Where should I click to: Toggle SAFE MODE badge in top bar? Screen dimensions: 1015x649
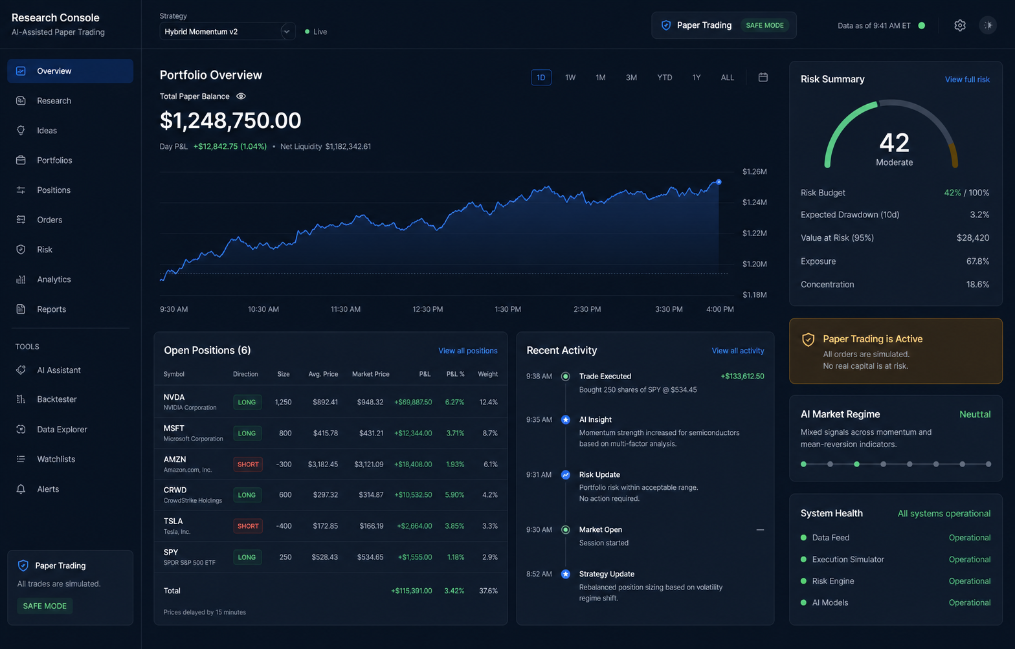click(x=764, y=25)
